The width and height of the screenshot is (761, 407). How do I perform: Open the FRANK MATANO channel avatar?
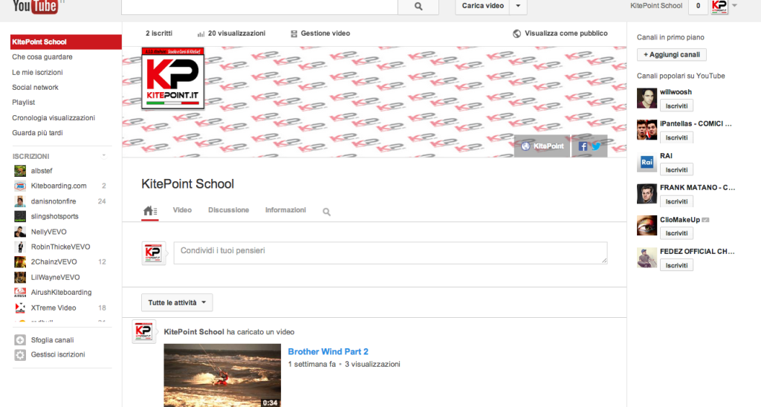647,194
